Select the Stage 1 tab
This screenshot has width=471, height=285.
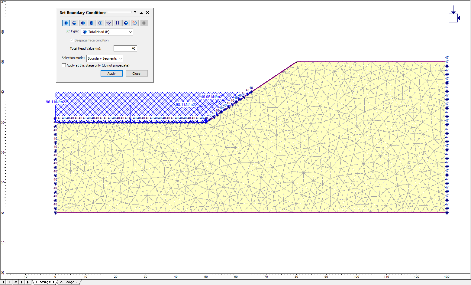coord(45,282)
